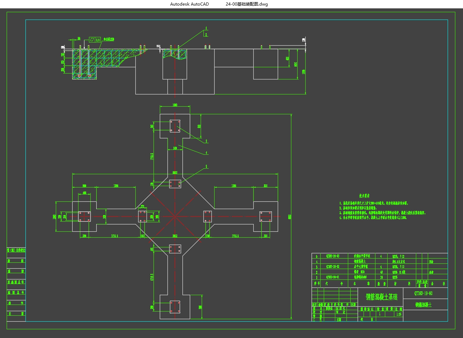Click the Autodesk AutoCAD title text
This screenshot has height=338, width=463.
189,4
